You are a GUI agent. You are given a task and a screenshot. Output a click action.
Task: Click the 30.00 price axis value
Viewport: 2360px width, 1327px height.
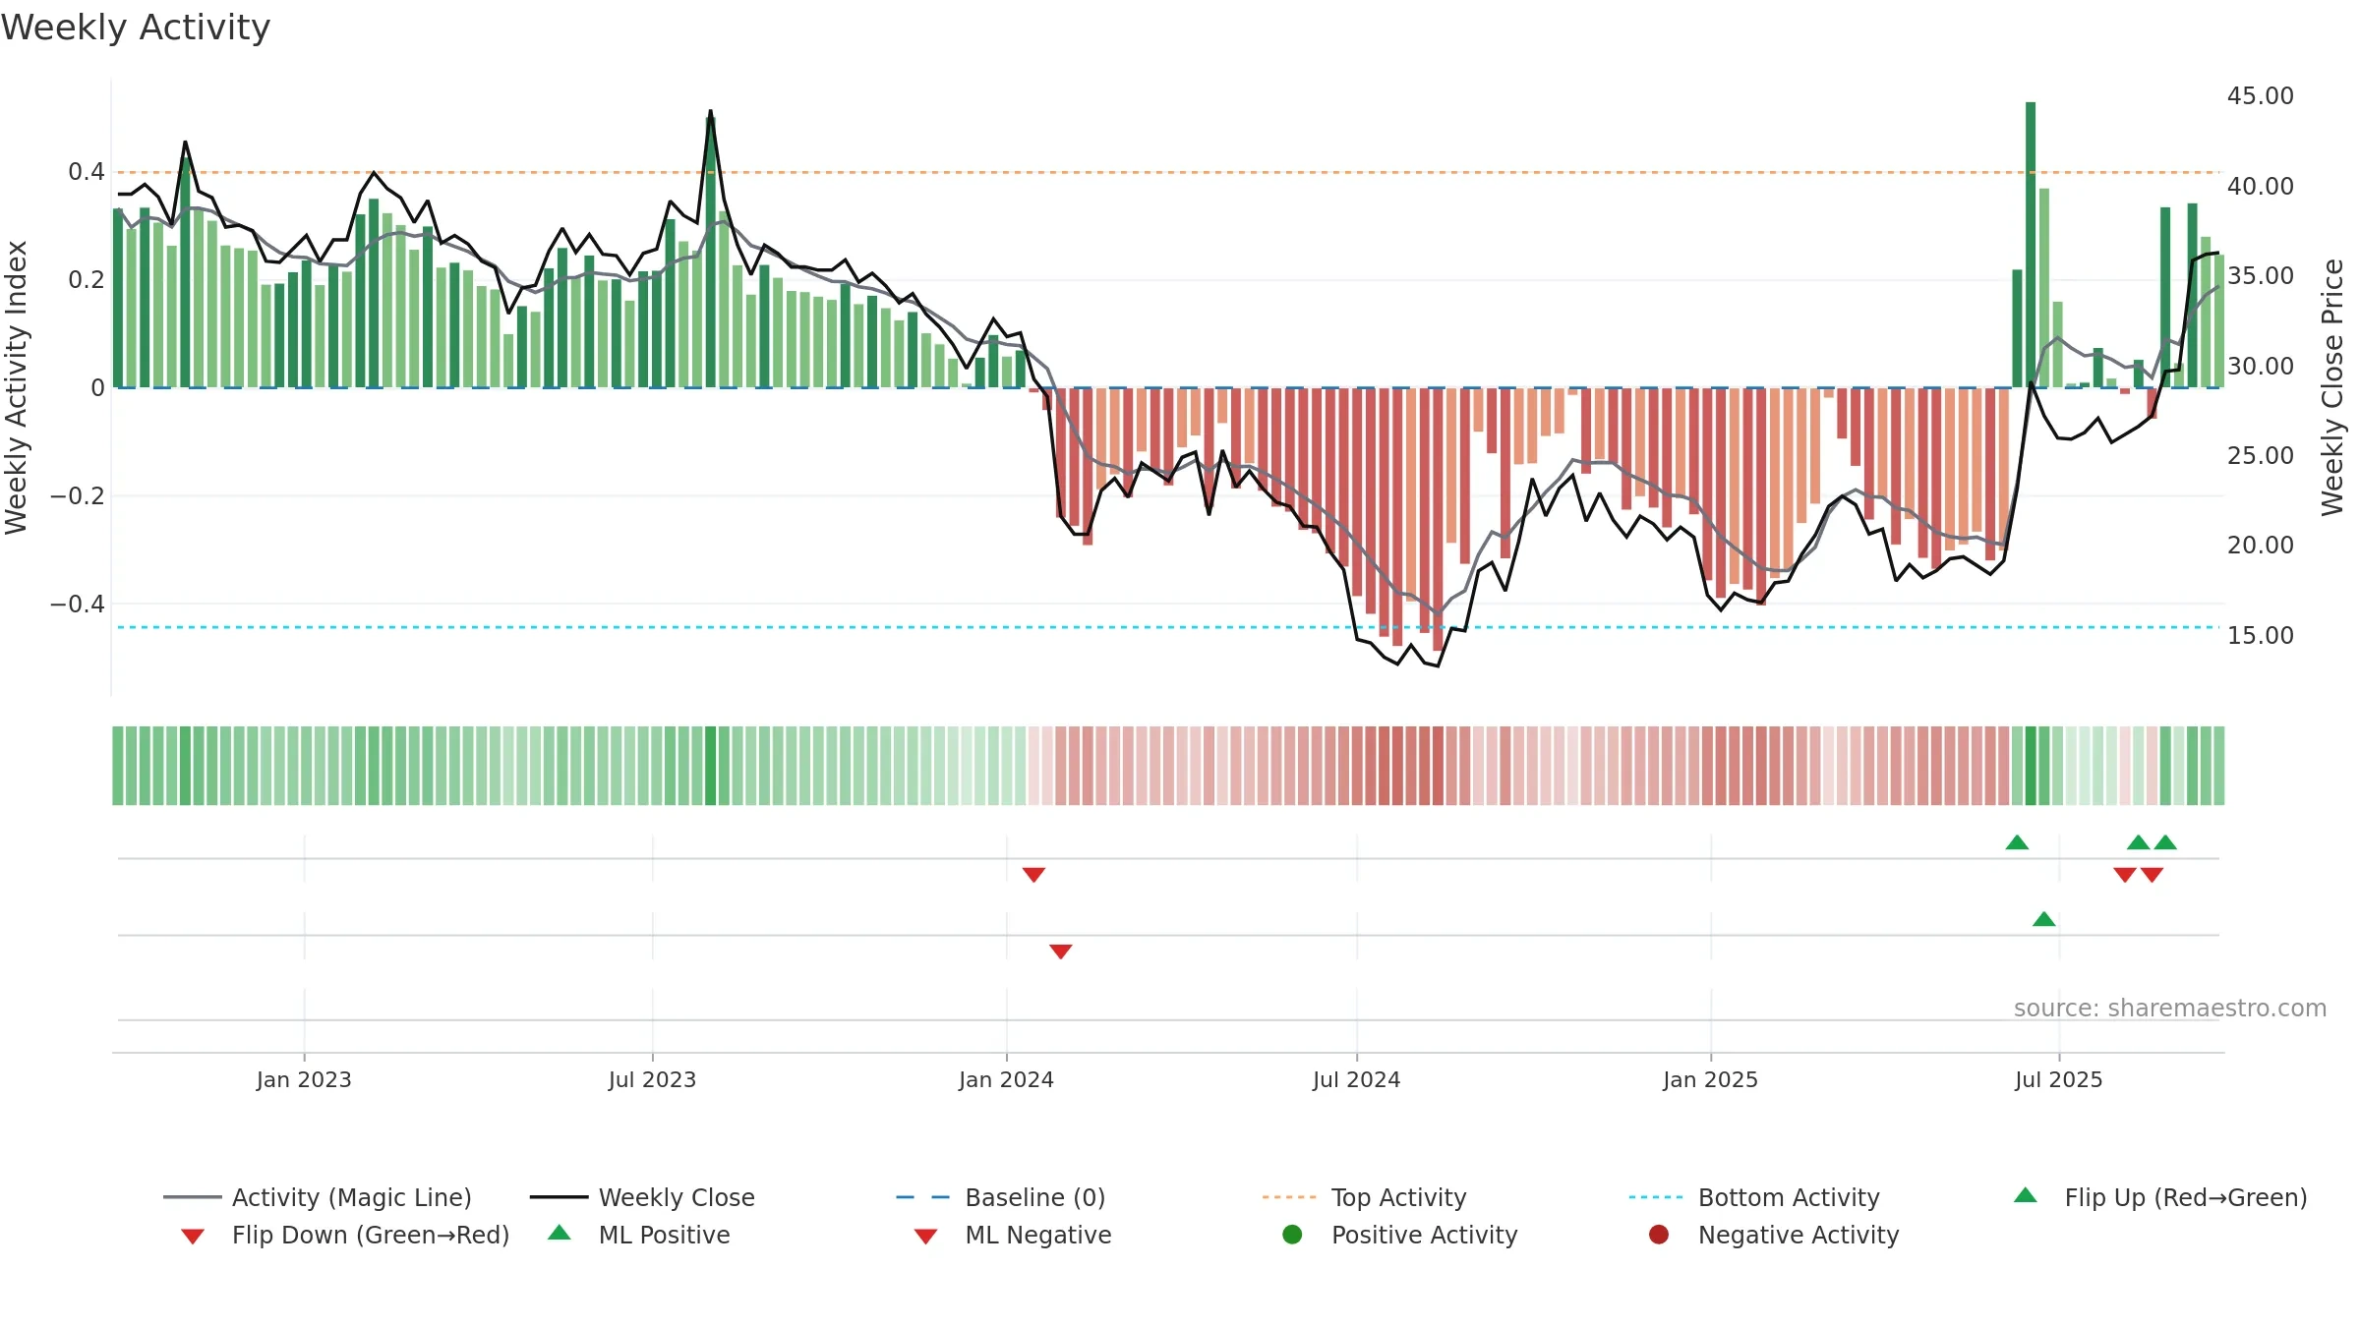pos(2260,366)
